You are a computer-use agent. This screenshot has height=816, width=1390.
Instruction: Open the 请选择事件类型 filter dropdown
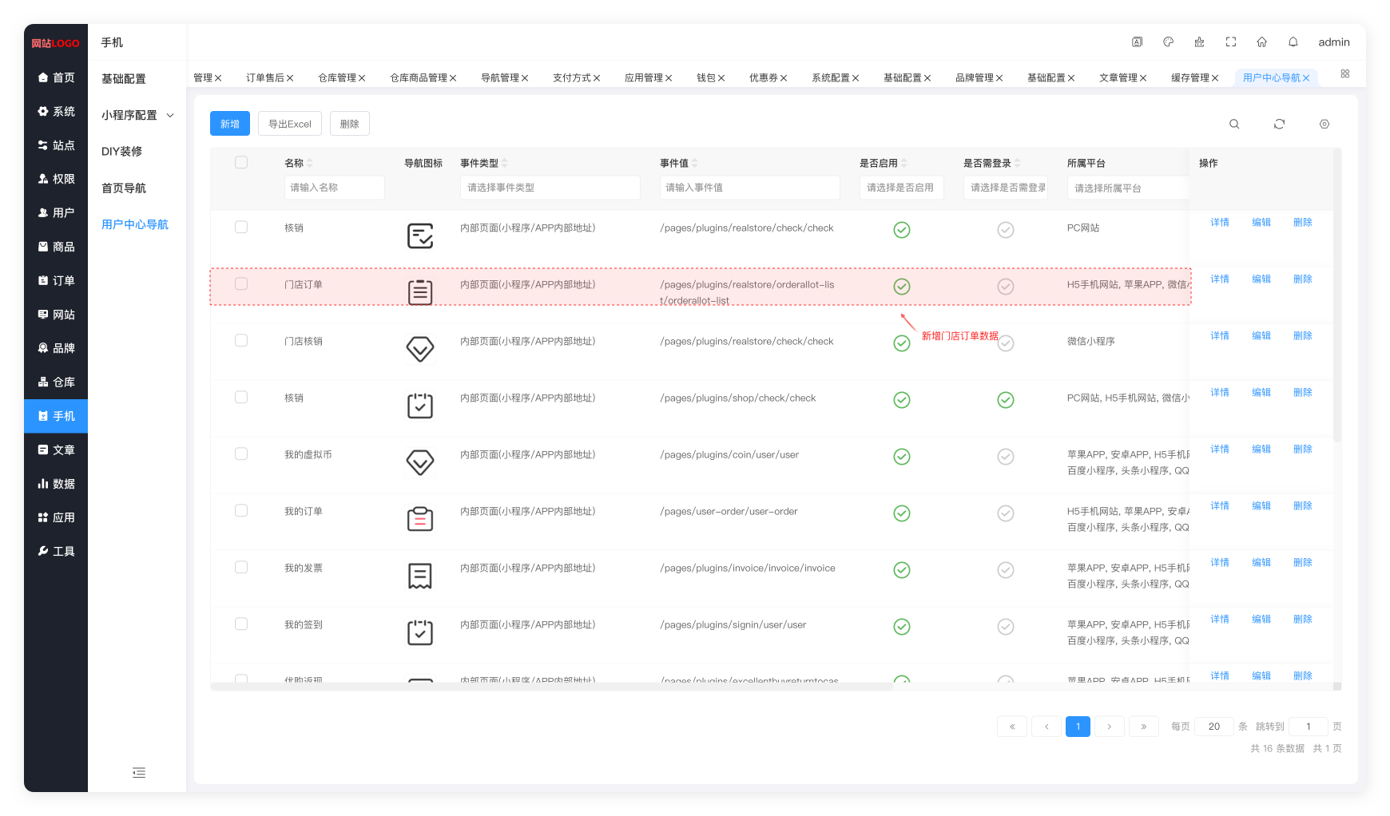[550, 188]
